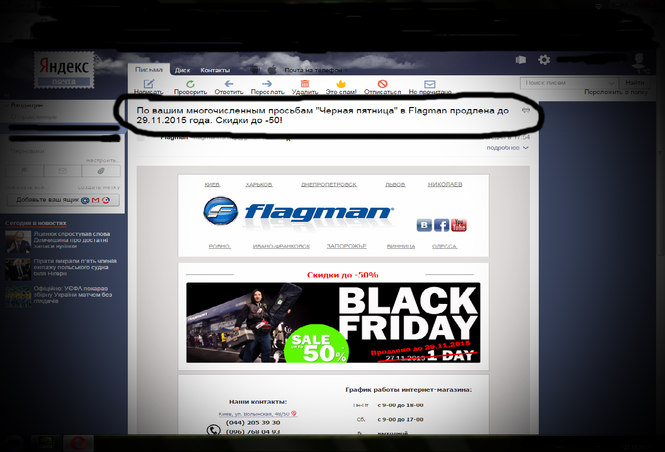Open the Контакты tab
The width and height of the screenshot is (665, 452).
point(215,70)
